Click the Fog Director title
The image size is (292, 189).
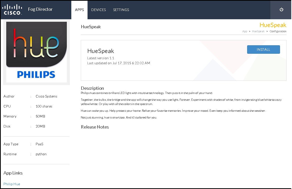40,9
